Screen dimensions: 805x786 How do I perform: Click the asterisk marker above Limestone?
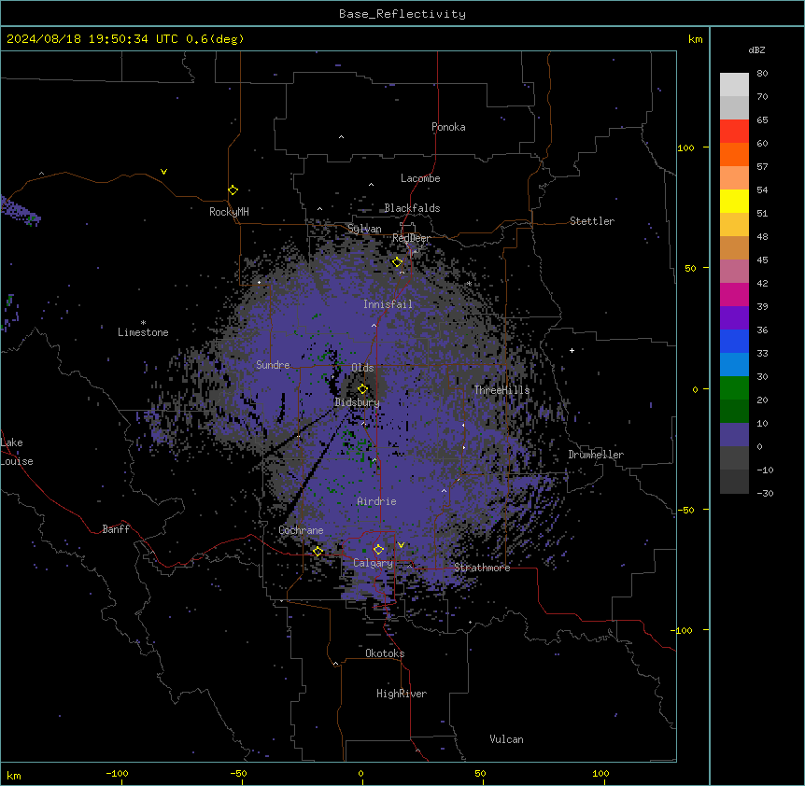pyautogui.click(x=143, y=323)
